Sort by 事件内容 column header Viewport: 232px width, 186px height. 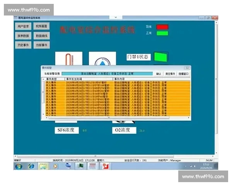(x=152, y=79)
